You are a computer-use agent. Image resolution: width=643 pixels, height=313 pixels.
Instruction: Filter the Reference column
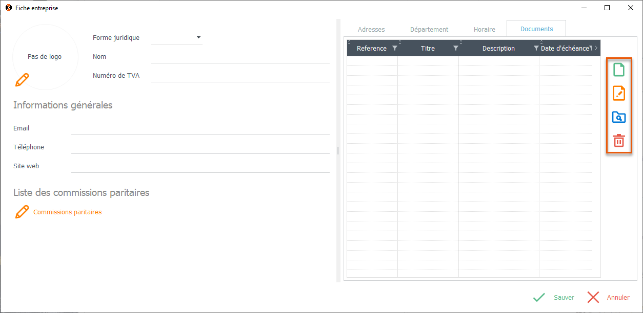pos(394,49)
